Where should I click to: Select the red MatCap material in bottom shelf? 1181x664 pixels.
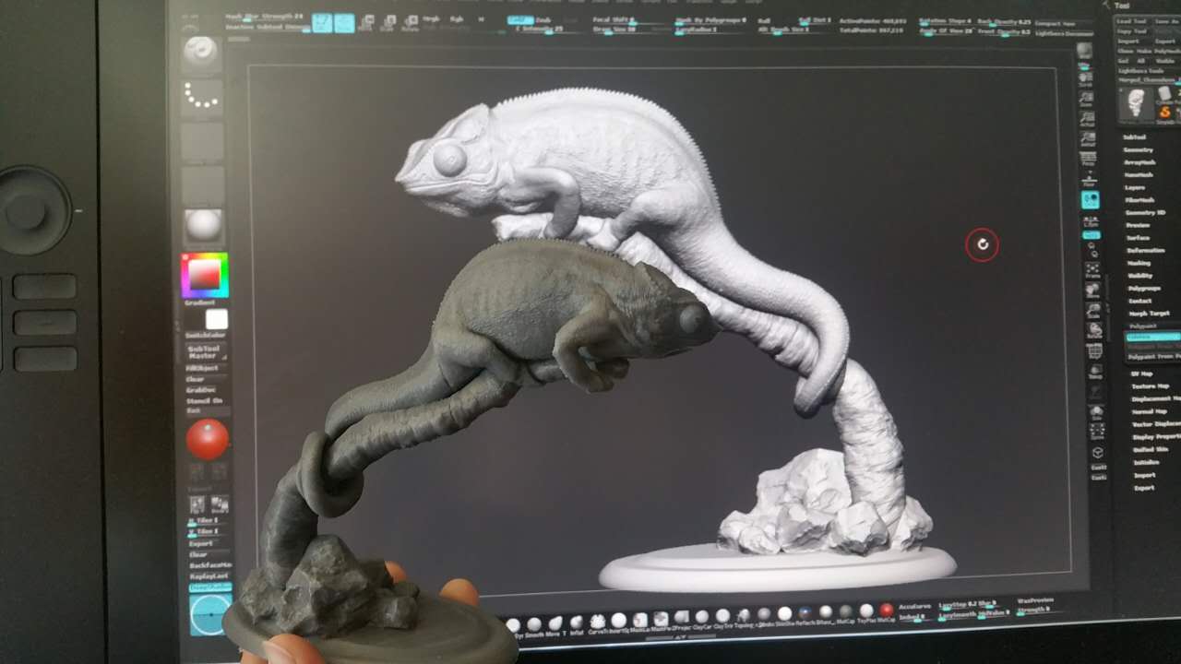click(x=886, y=611)
